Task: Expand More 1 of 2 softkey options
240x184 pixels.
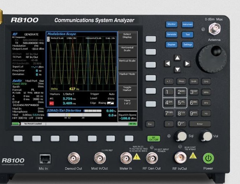Action: (127, 101)
